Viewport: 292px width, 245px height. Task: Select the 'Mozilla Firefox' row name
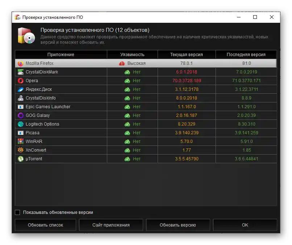[x=39, y=63]
